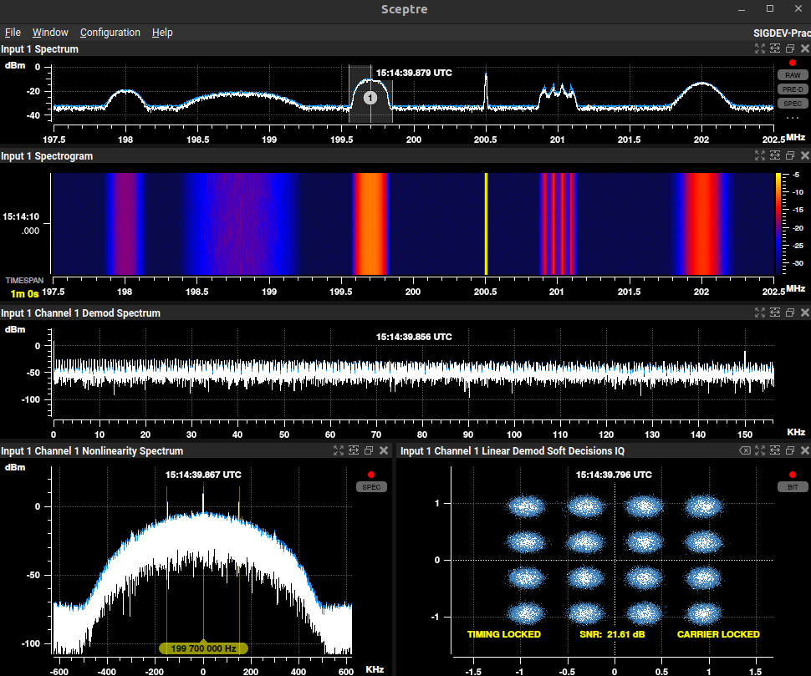Click fit-width icon on Soft Decisions IQ panel
This screenshot has width=811, height=676.
coord(775,451)
